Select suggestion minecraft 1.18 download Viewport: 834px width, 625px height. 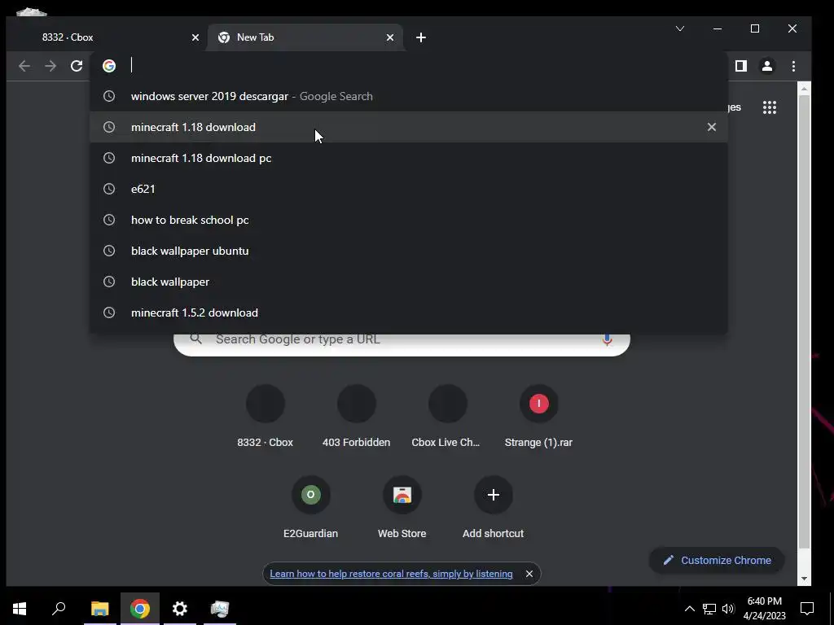[409, 127]
